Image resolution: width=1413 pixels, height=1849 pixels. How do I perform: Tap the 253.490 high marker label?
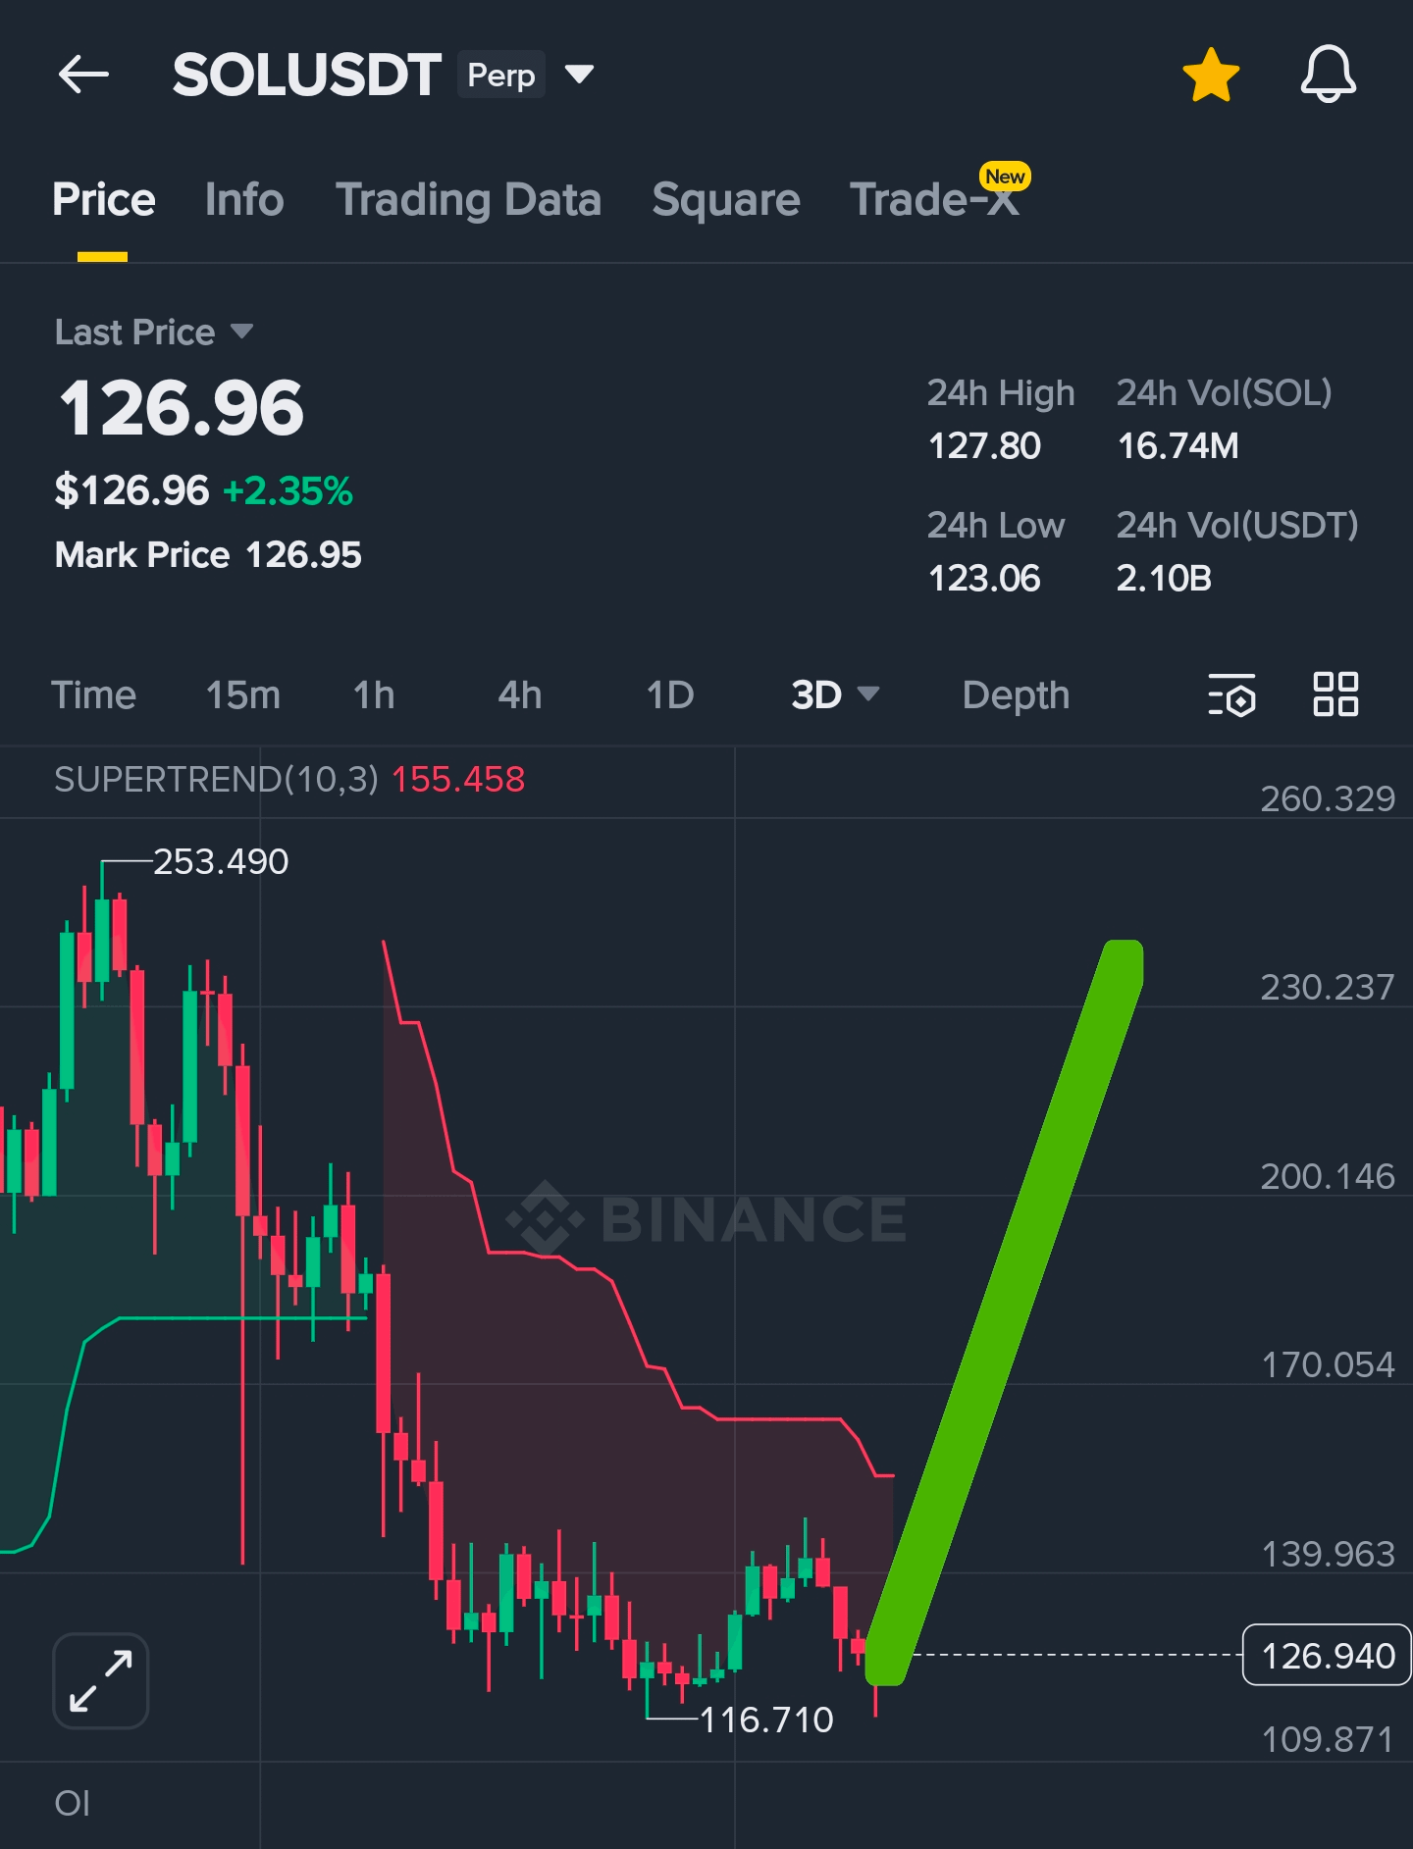click(x=221, y=861)
